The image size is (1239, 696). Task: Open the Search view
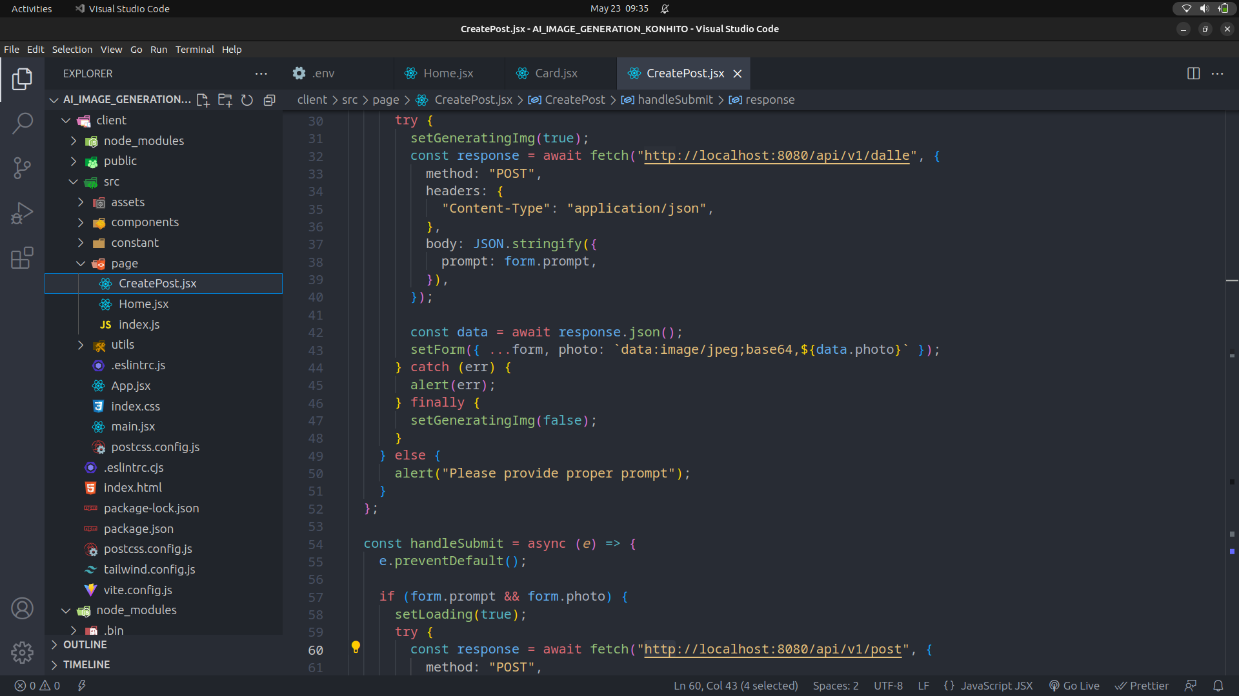23,122
